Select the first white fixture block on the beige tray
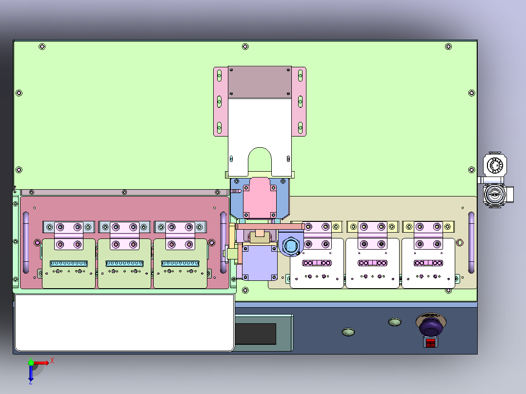Image resolution: width=526 pixels, height=394 pixels. (x=317, y=263)
